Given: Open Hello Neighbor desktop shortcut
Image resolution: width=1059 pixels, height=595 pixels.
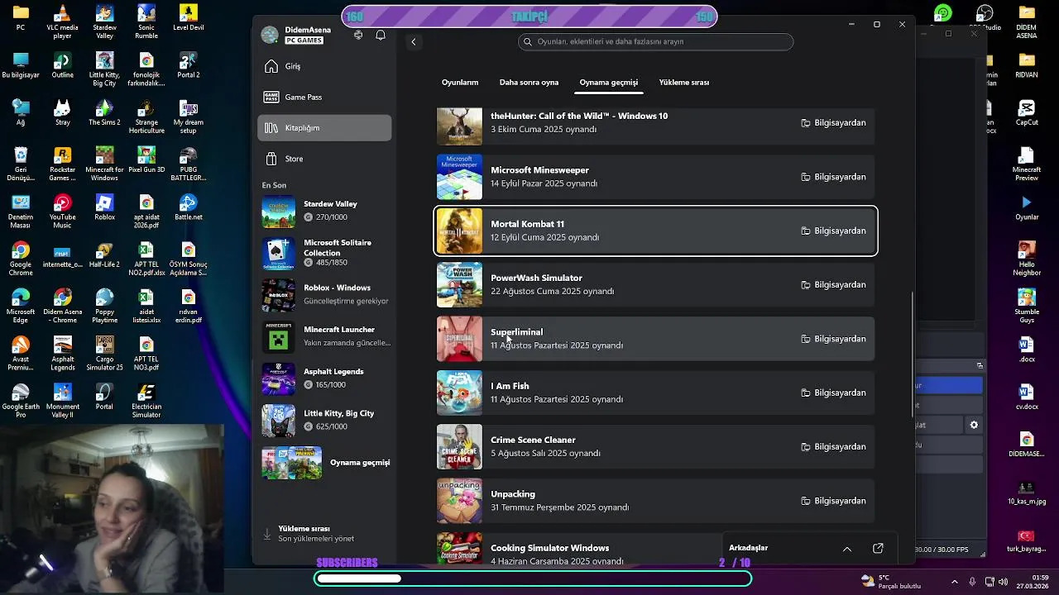Looking at the screenshot, I should tap(1027, 259).
